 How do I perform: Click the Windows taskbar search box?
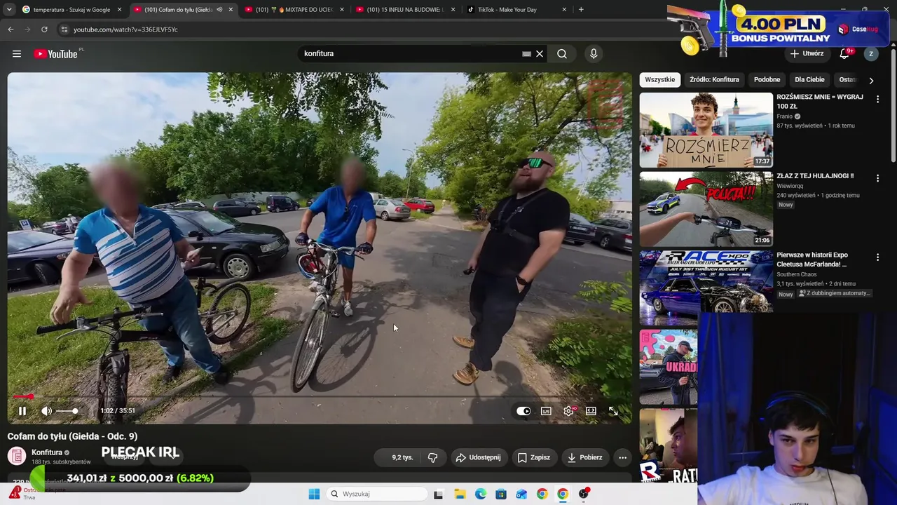point(376,494)
